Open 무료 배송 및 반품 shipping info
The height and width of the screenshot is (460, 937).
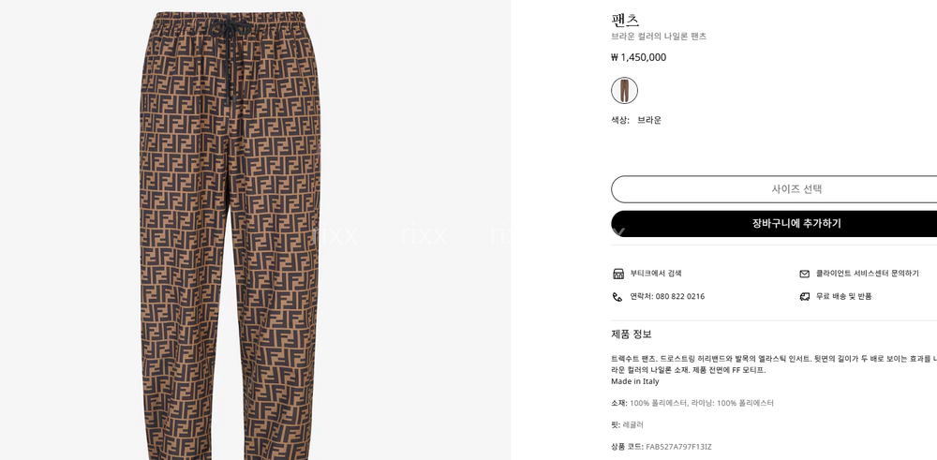844,296
